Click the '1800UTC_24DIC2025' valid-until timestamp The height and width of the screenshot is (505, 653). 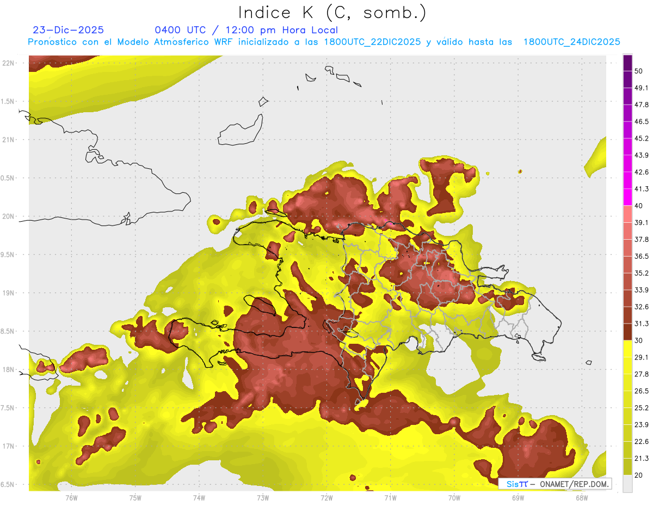572,42
